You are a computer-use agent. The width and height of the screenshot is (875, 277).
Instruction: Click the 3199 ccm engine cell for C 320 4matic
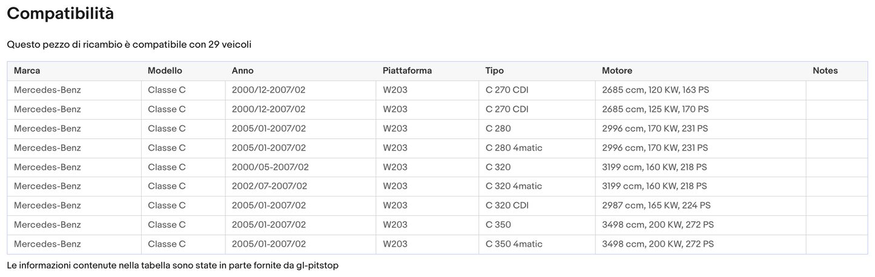point(655,186)
